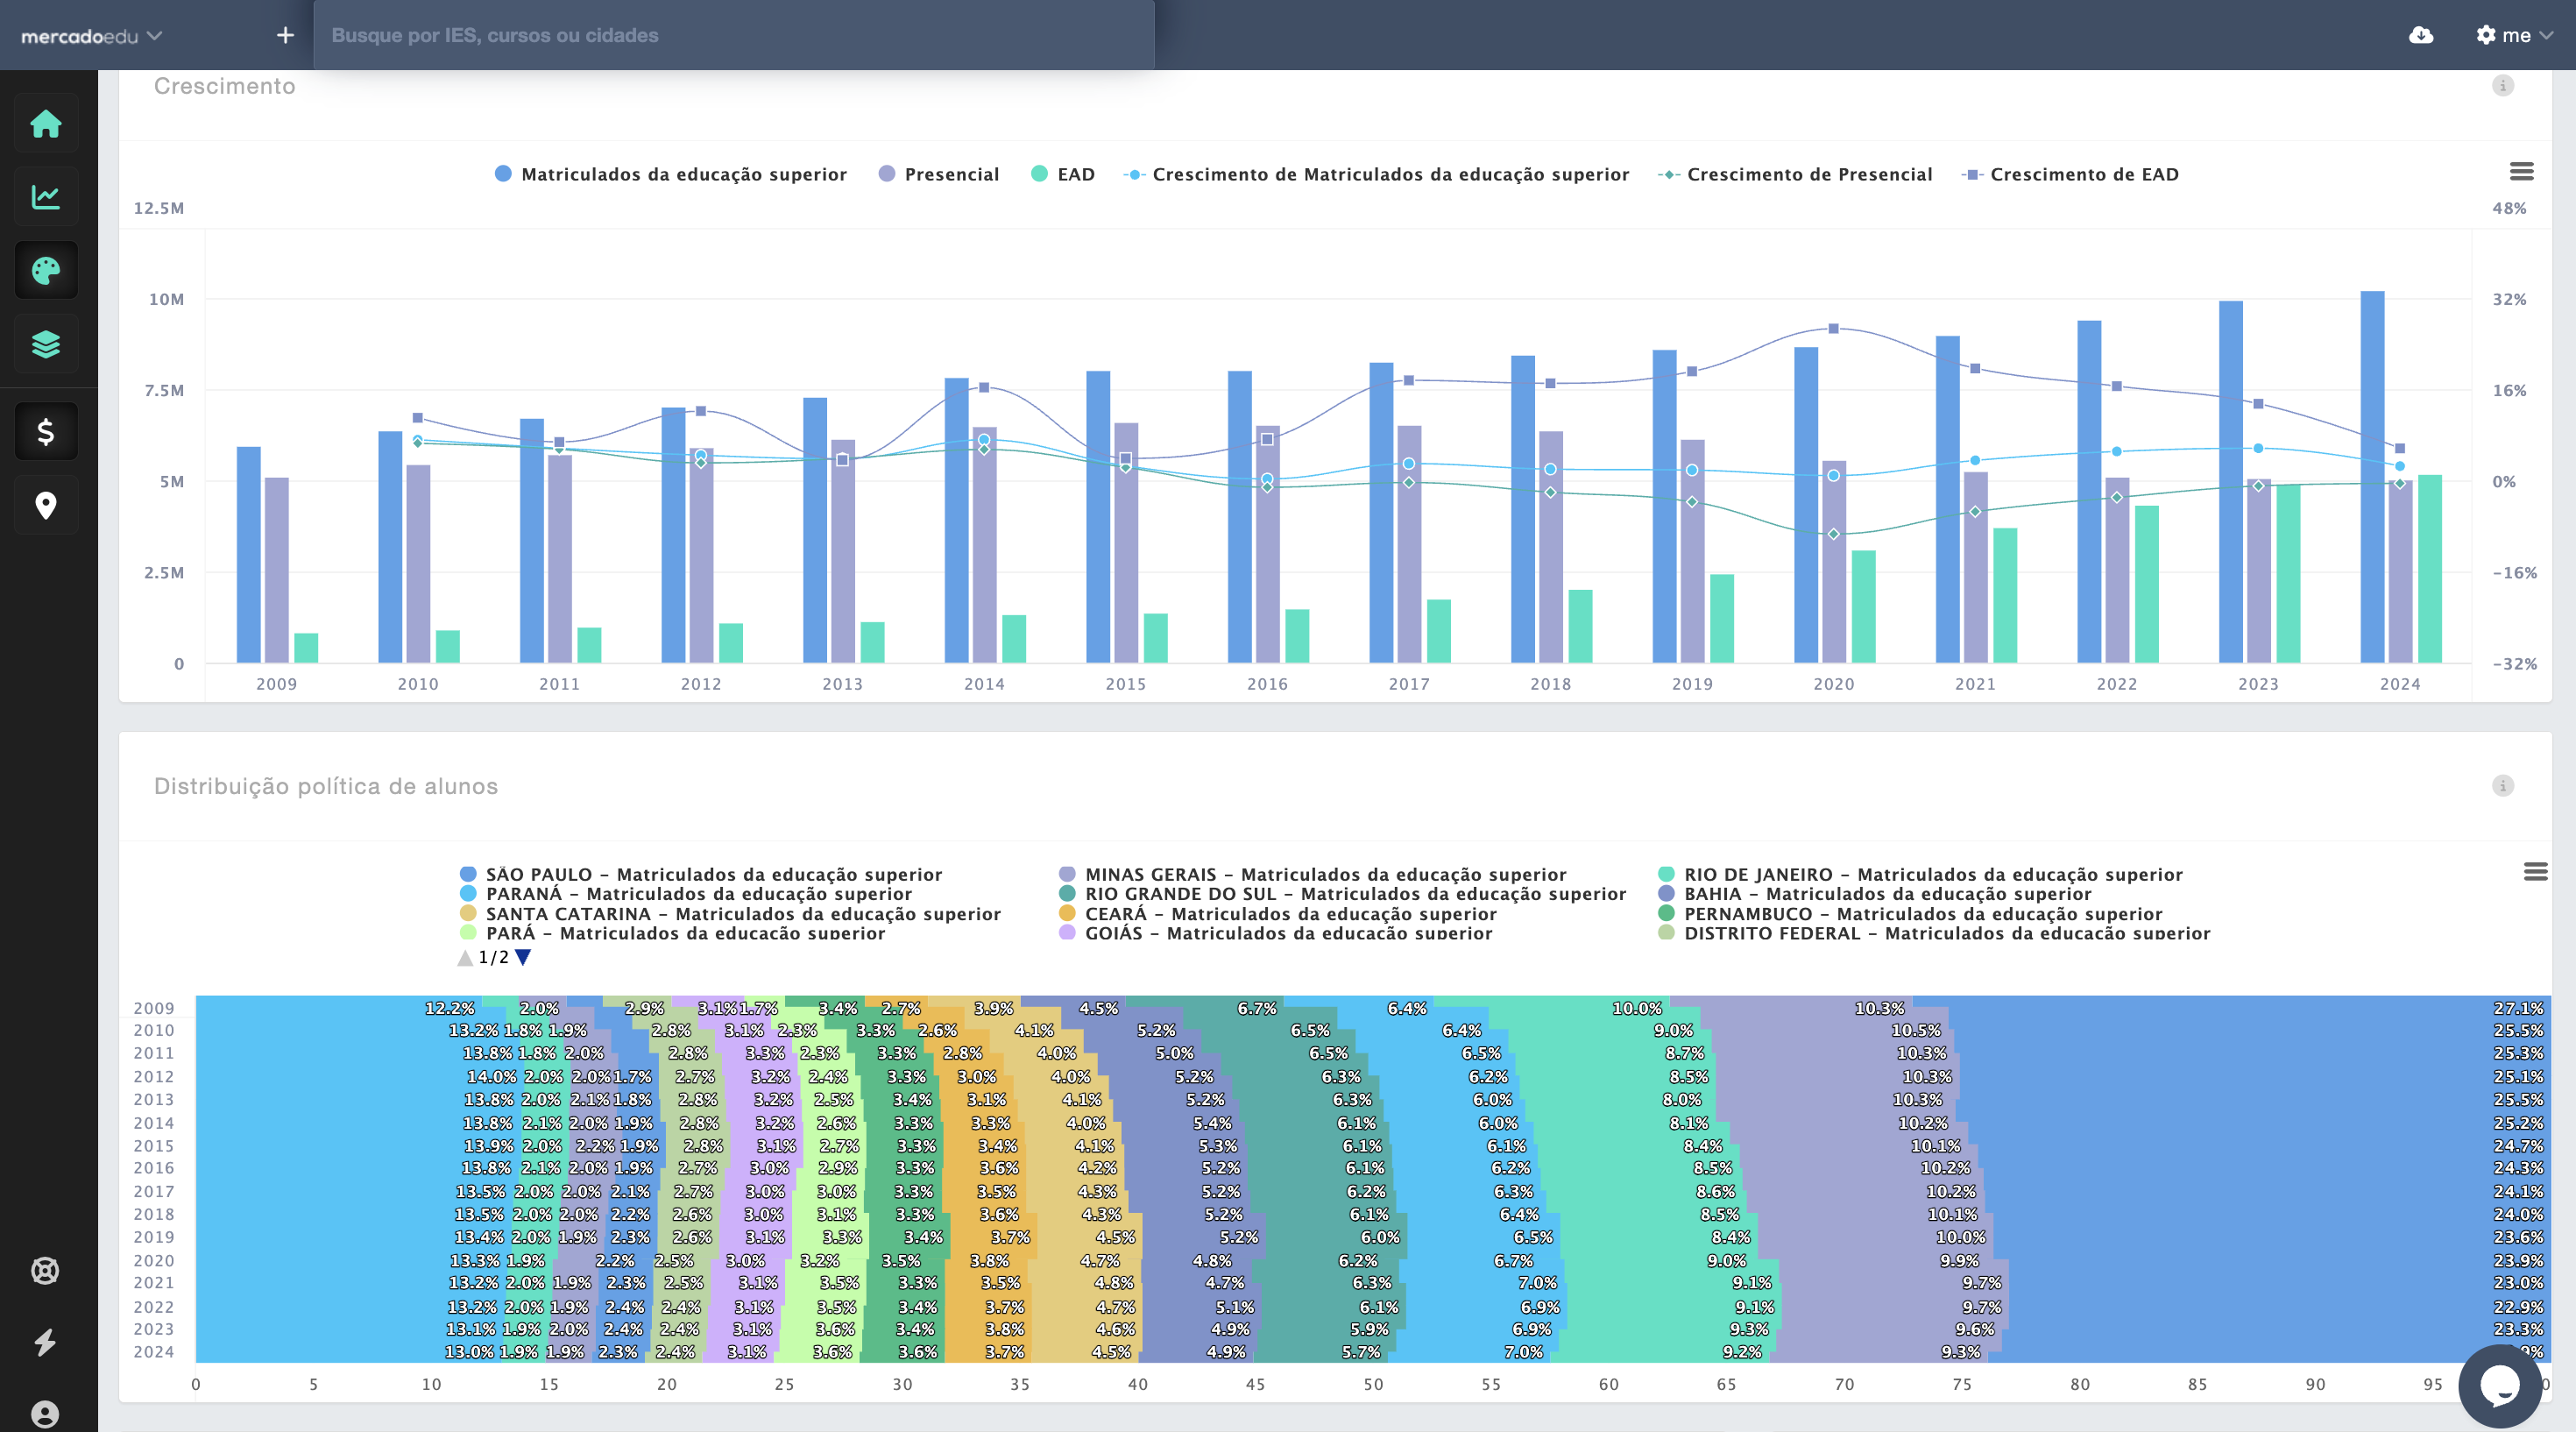Click the 2024 Matriculados blue bar
Image resolution: width=2576 pixels, height=1432 pixels.
click(x=2372, y=477)
